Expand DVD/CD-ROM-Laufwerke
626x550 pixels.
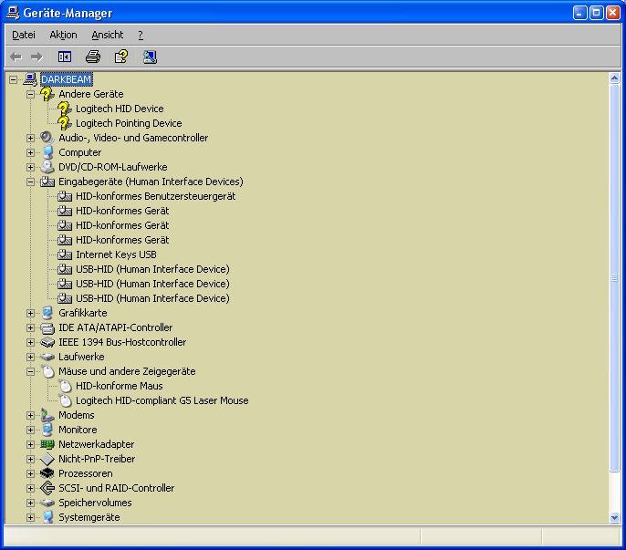pyautogui.click(x=30, y=167)
